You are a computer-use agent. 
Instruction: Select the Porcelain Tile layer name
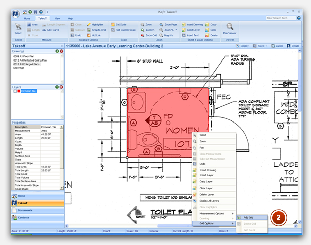29,91
